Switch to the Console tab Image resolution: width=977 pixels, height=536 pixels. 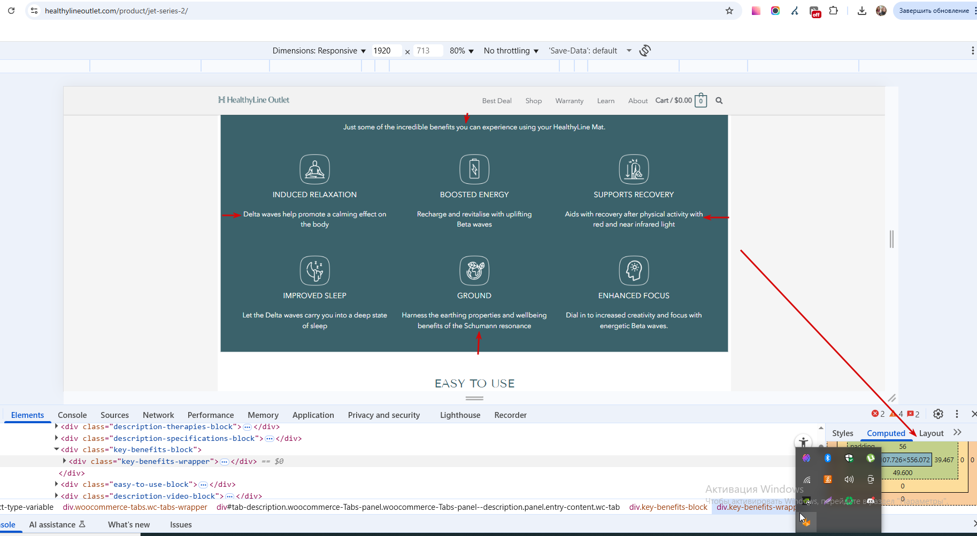pos(72,415)
